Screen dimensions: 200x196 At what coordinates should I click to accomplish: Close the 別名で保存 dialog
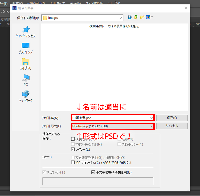coord(186,8)
